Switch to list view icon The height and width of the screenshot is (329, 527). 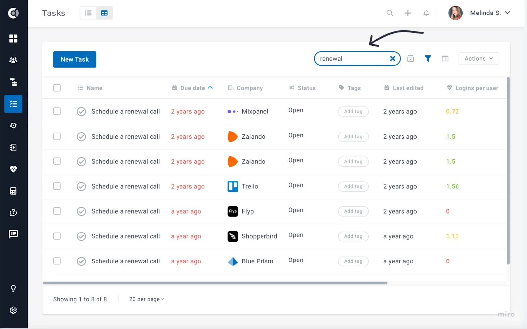pos(88,13)
